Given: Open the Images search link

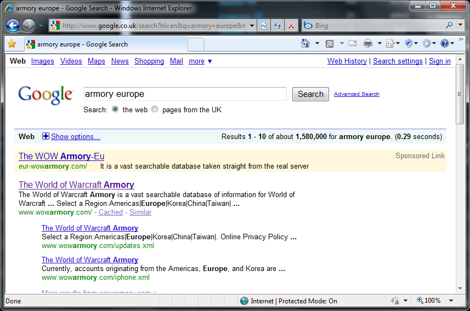Looking at the screenshot, I should pyautogui.click(x=43, y=61).
